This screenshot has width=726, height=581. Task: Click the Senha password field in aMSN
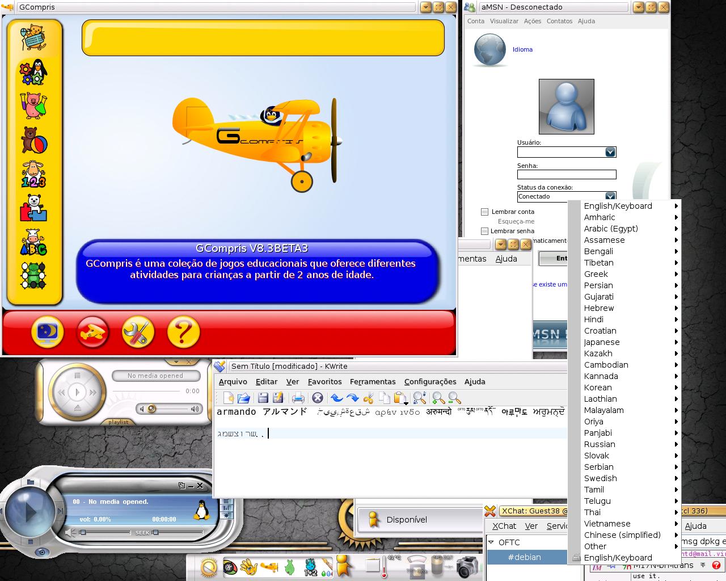(567, 175)
